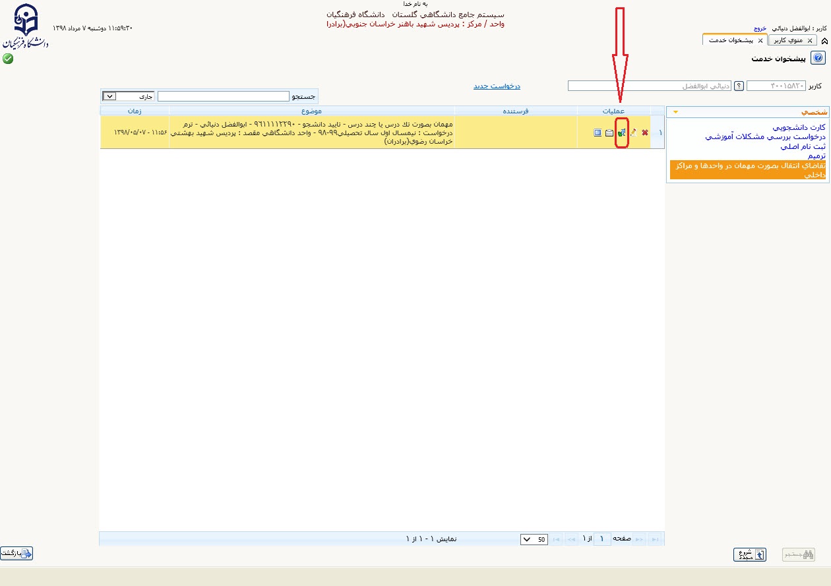
Task: Open the blue help question mark icon
Action: [818, 59]
